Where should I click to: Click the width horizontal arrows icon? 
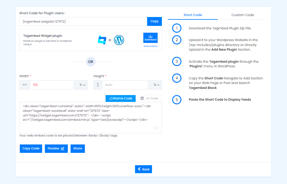25,85
